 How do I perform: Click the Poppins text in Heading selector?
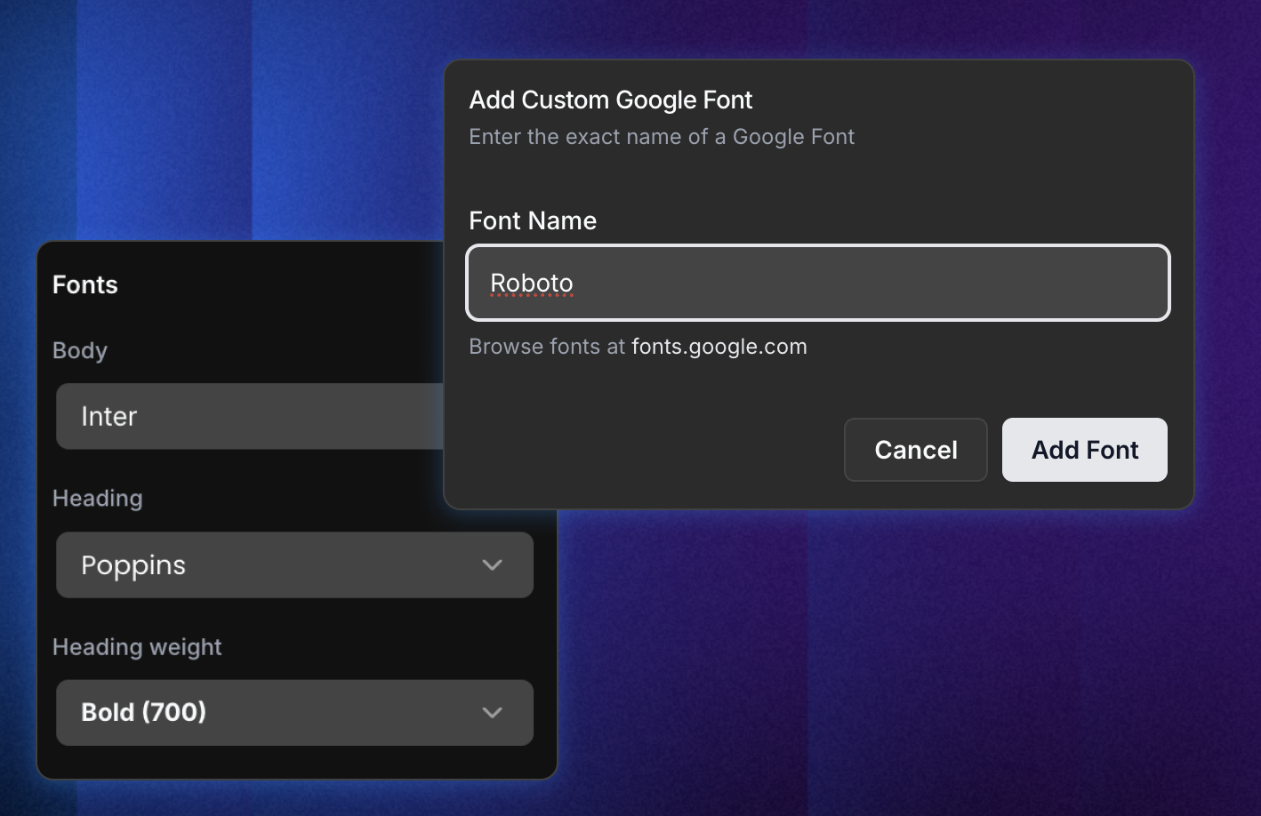click(133, 565)
